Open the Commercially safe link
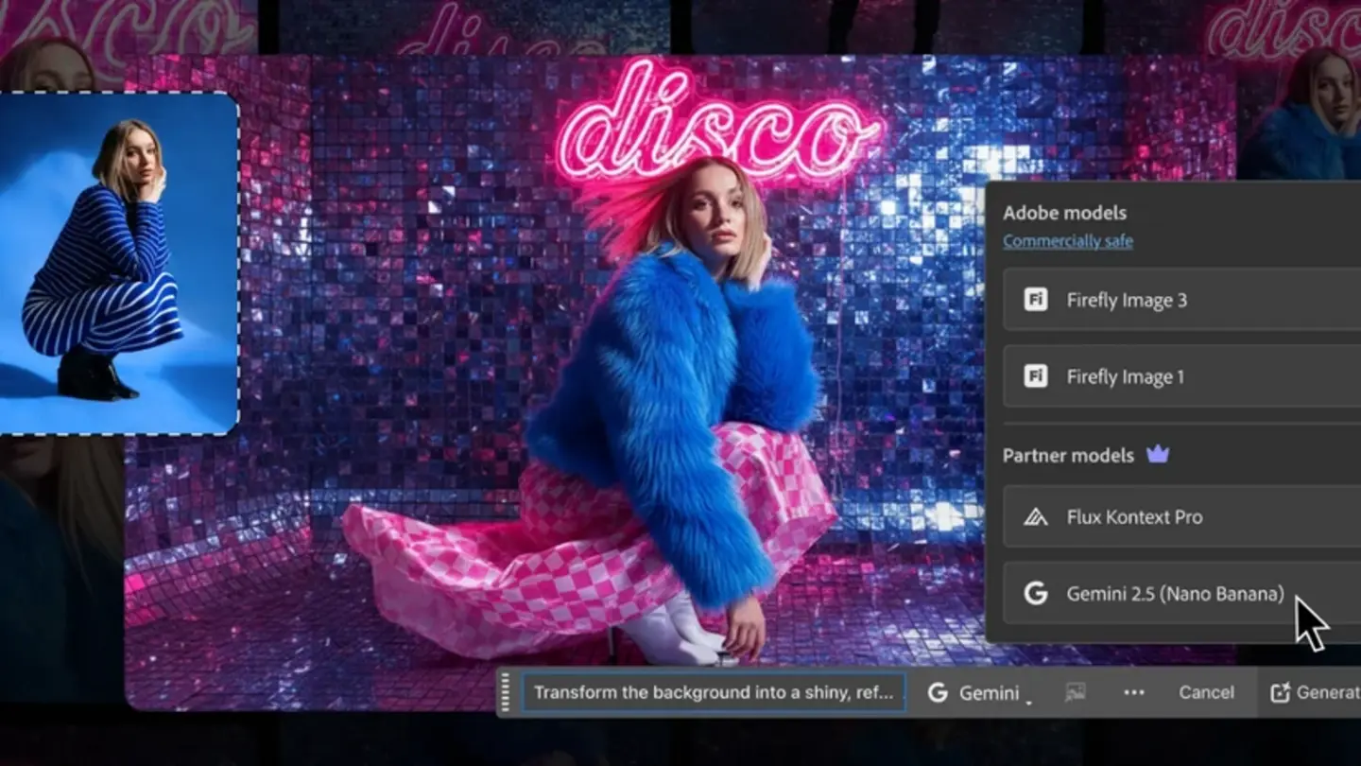 pos(1068,241)
